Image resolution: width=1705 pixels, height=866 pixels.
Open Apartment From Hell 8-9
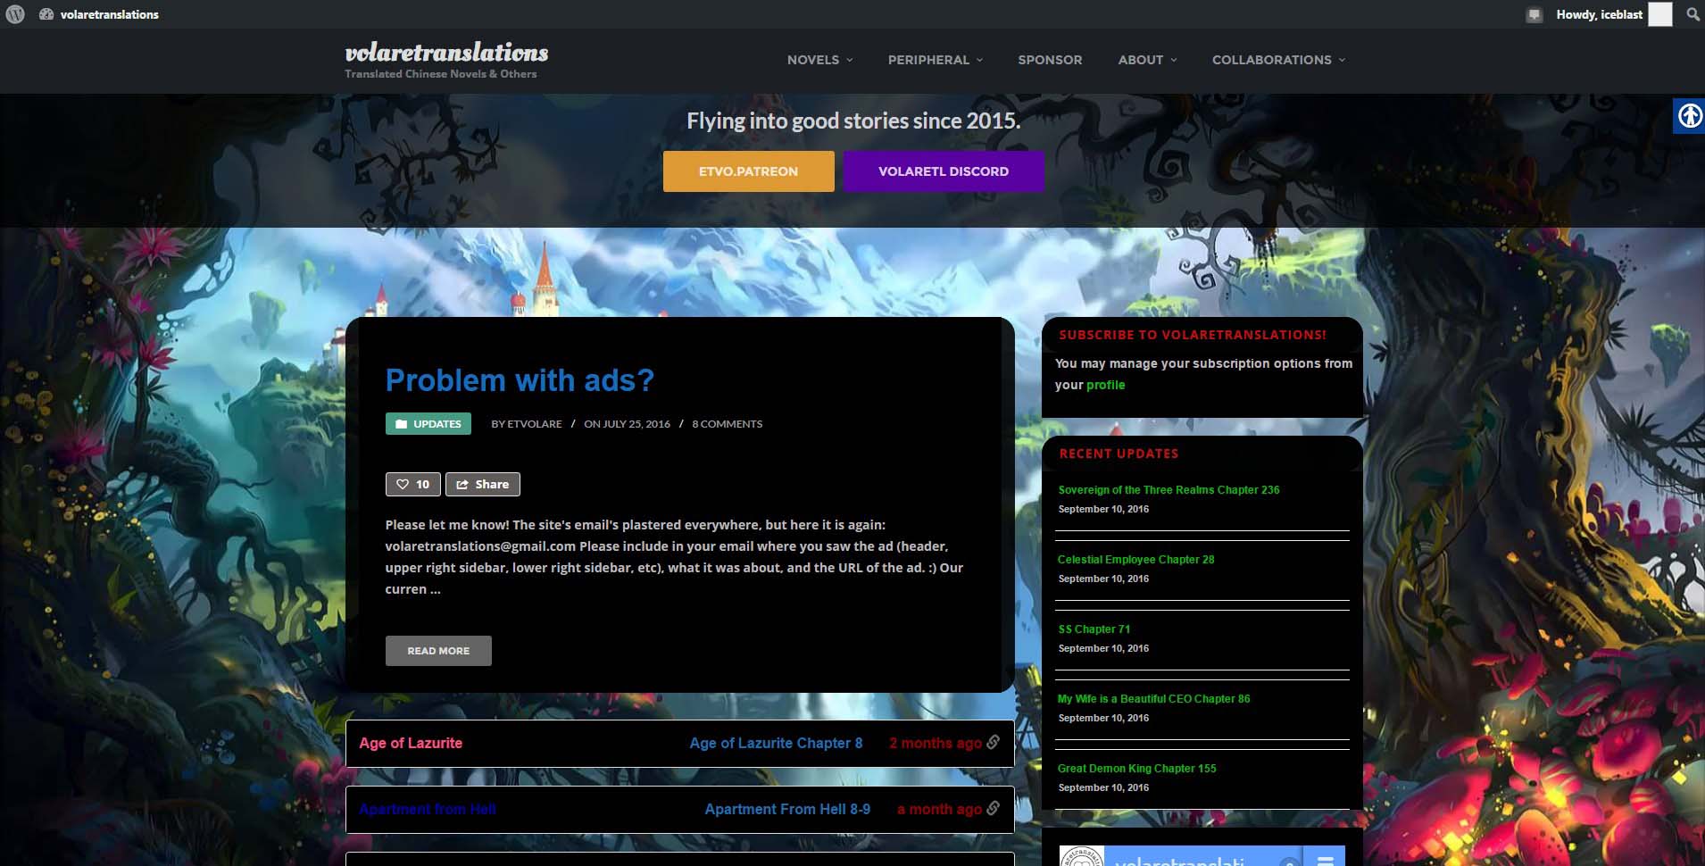[x=787, y=809]
